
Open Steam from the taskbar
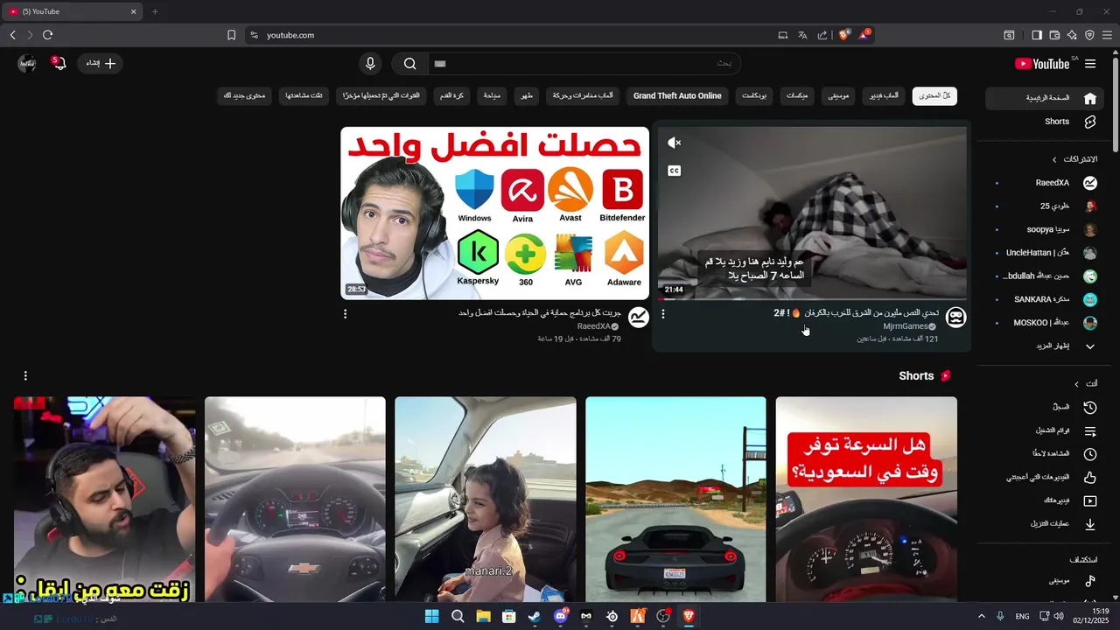point(535,617)
